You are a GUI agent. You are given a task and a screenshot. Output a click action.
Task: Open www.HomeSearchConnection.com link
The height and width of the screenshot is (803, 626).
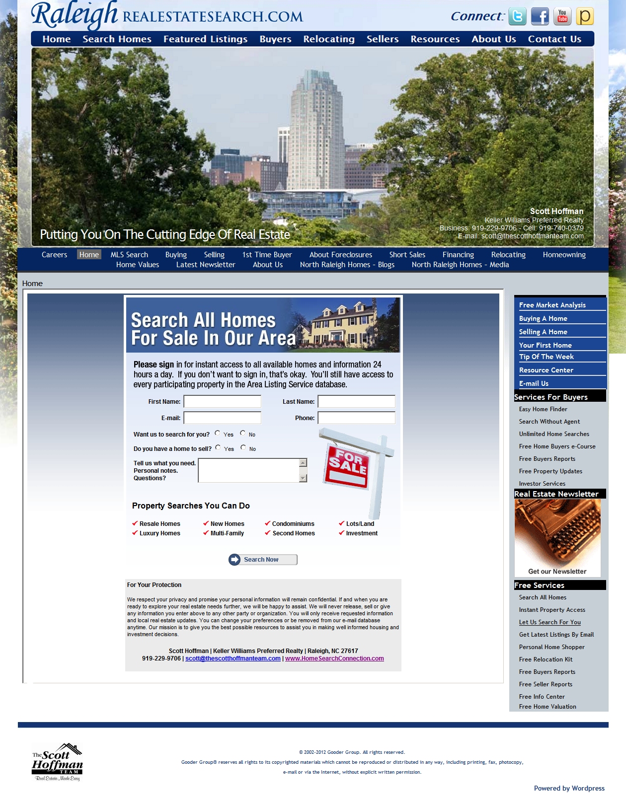pyautogui.click(x=334, y=658)
